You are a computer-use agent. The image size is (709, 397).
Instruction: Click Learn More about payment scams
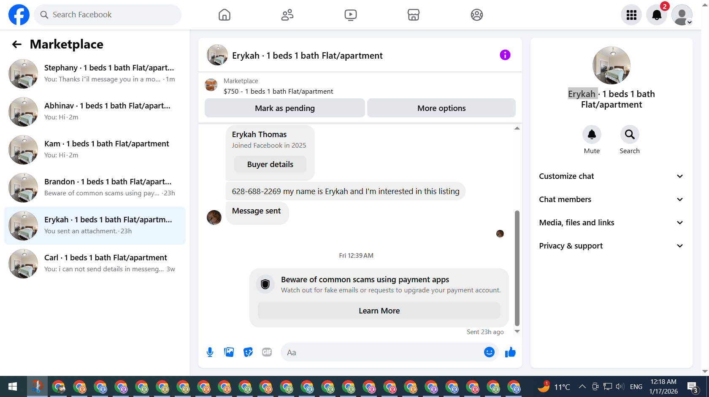(379, 311)
